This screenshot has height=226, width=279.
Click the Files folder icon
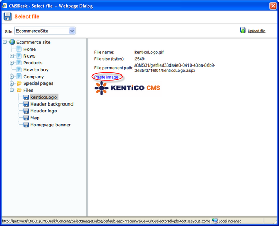point(19,90)
